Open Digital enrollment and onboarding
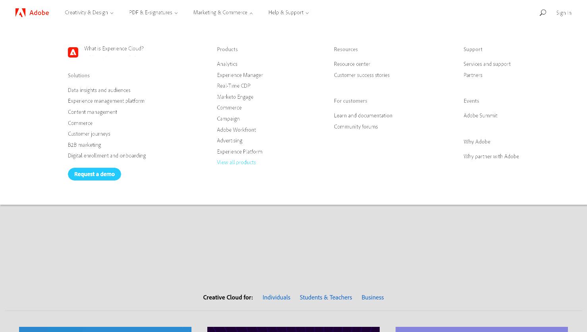 [107, 155]
